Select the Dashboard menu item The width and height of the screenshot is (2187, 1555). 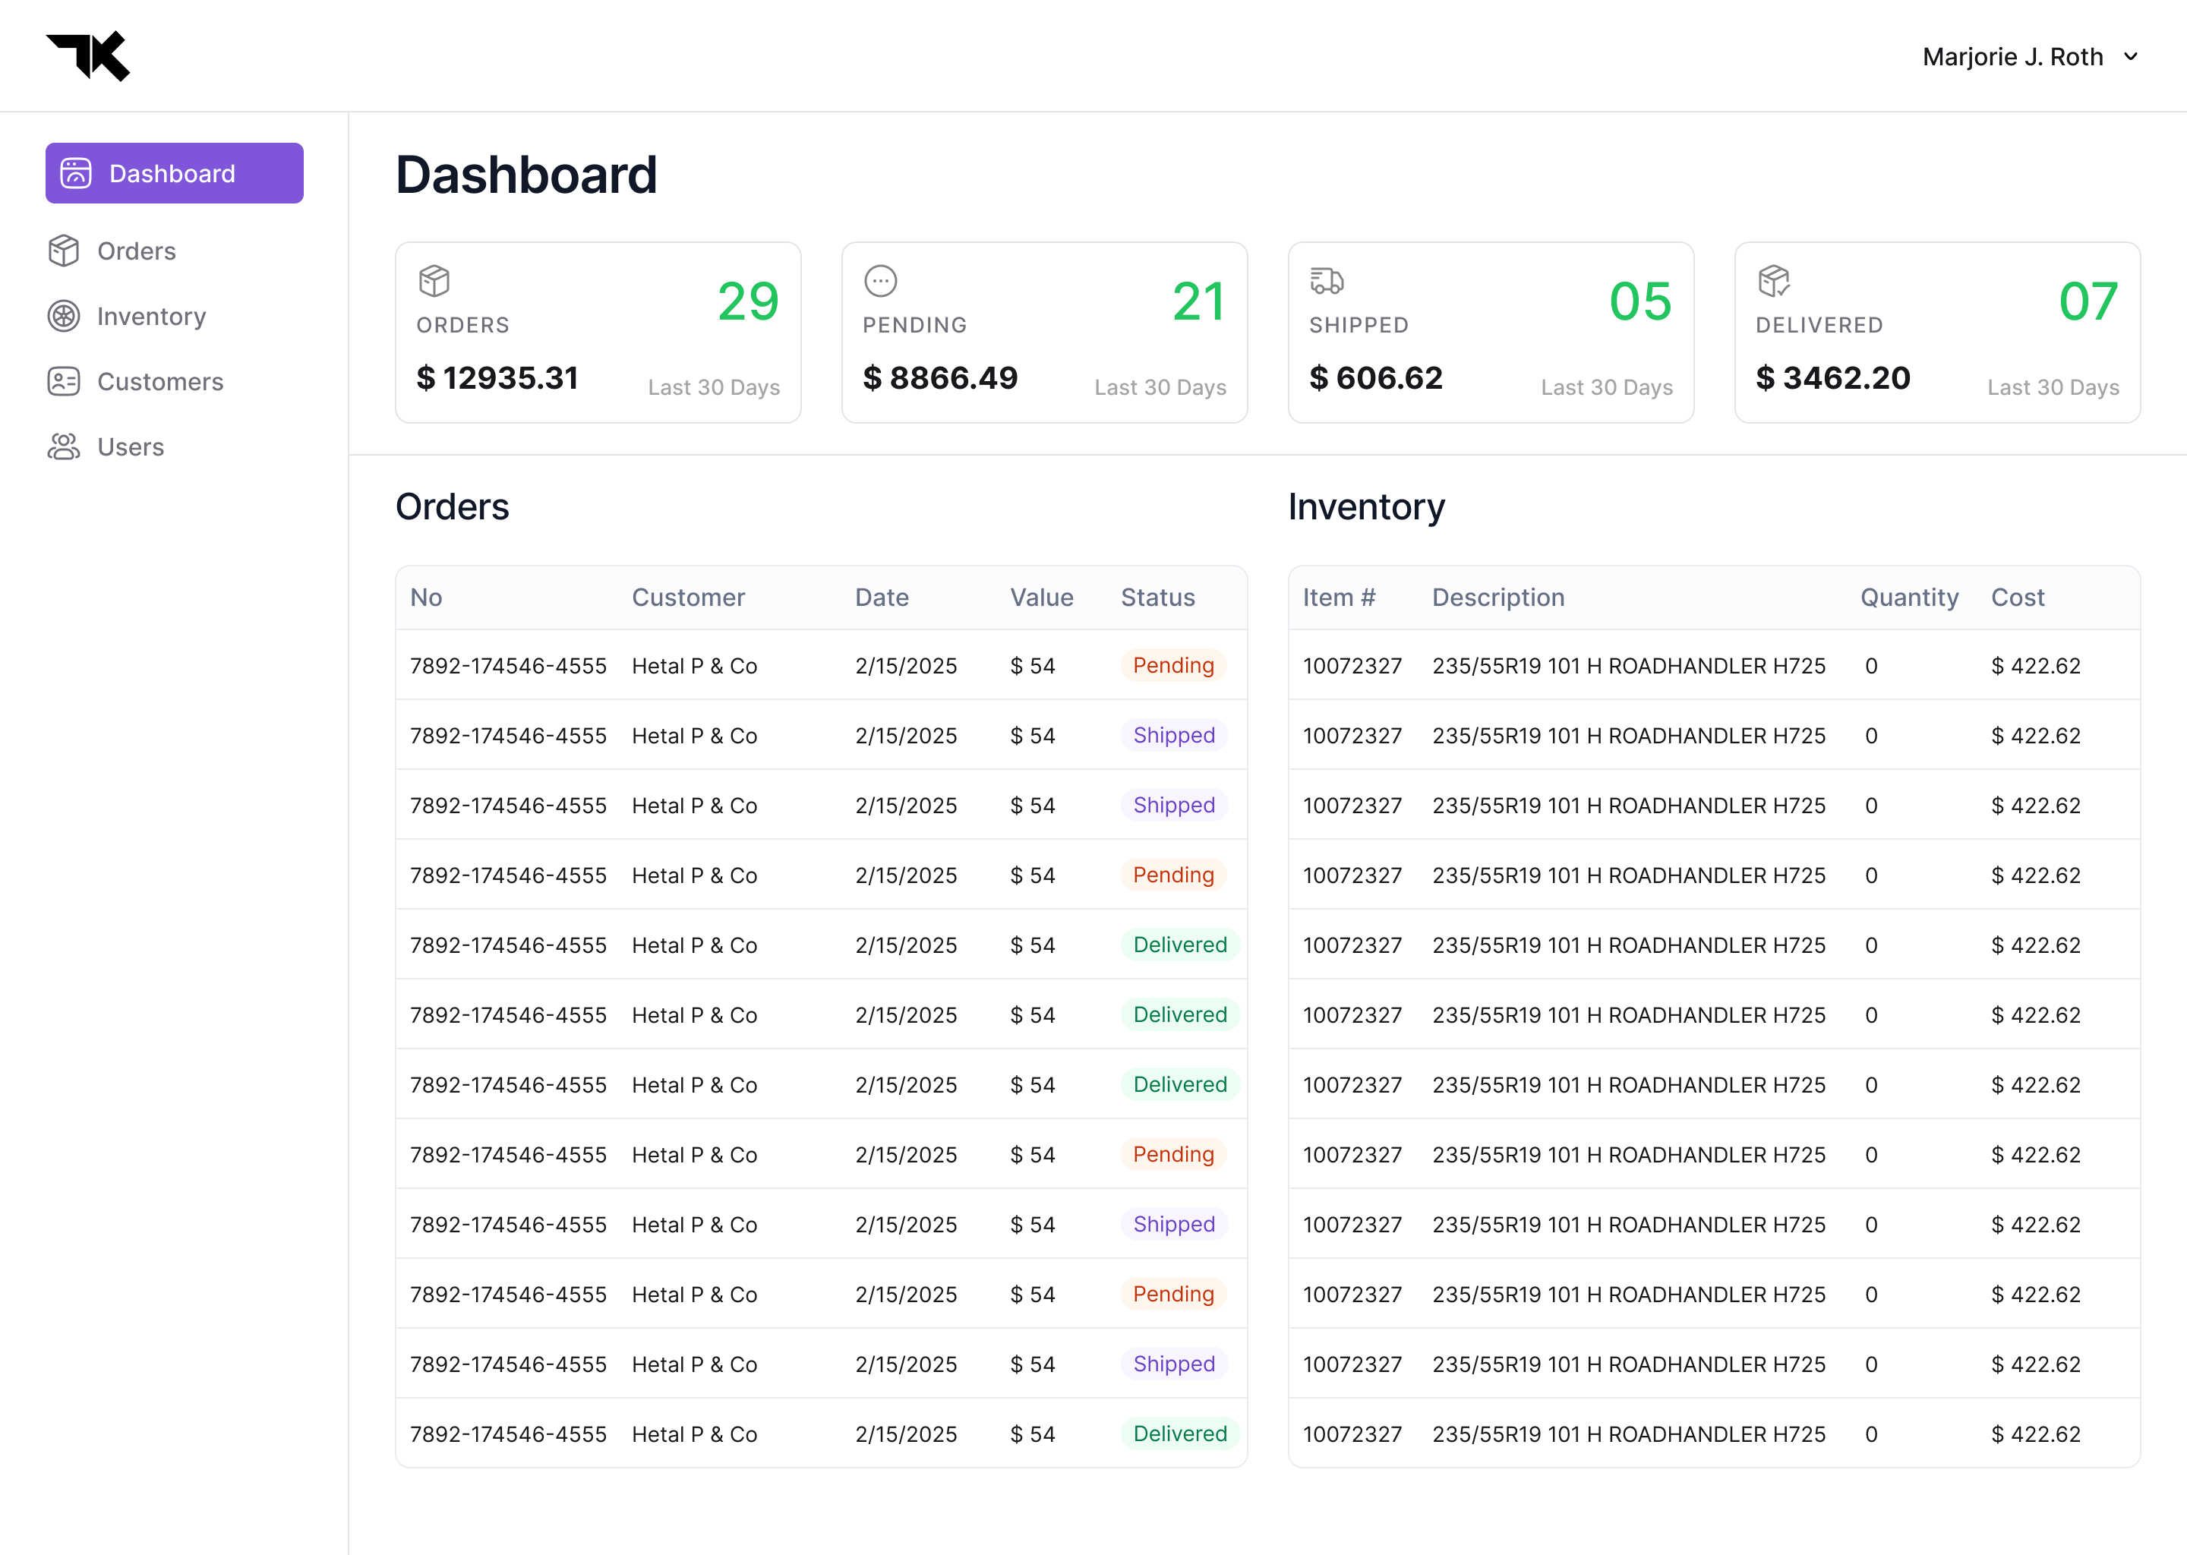pos(174,173)
